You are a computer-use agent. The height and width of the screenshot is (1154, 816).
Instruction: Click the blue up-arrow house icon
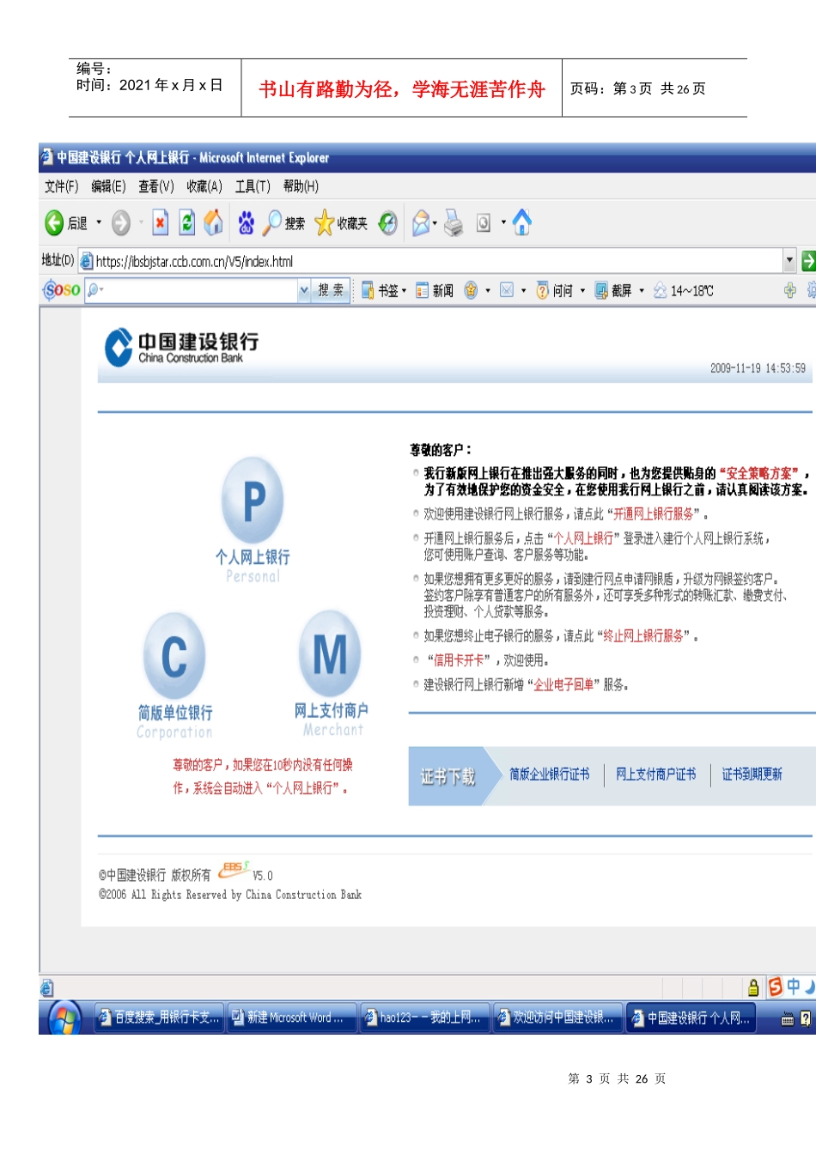coord(522,222)
